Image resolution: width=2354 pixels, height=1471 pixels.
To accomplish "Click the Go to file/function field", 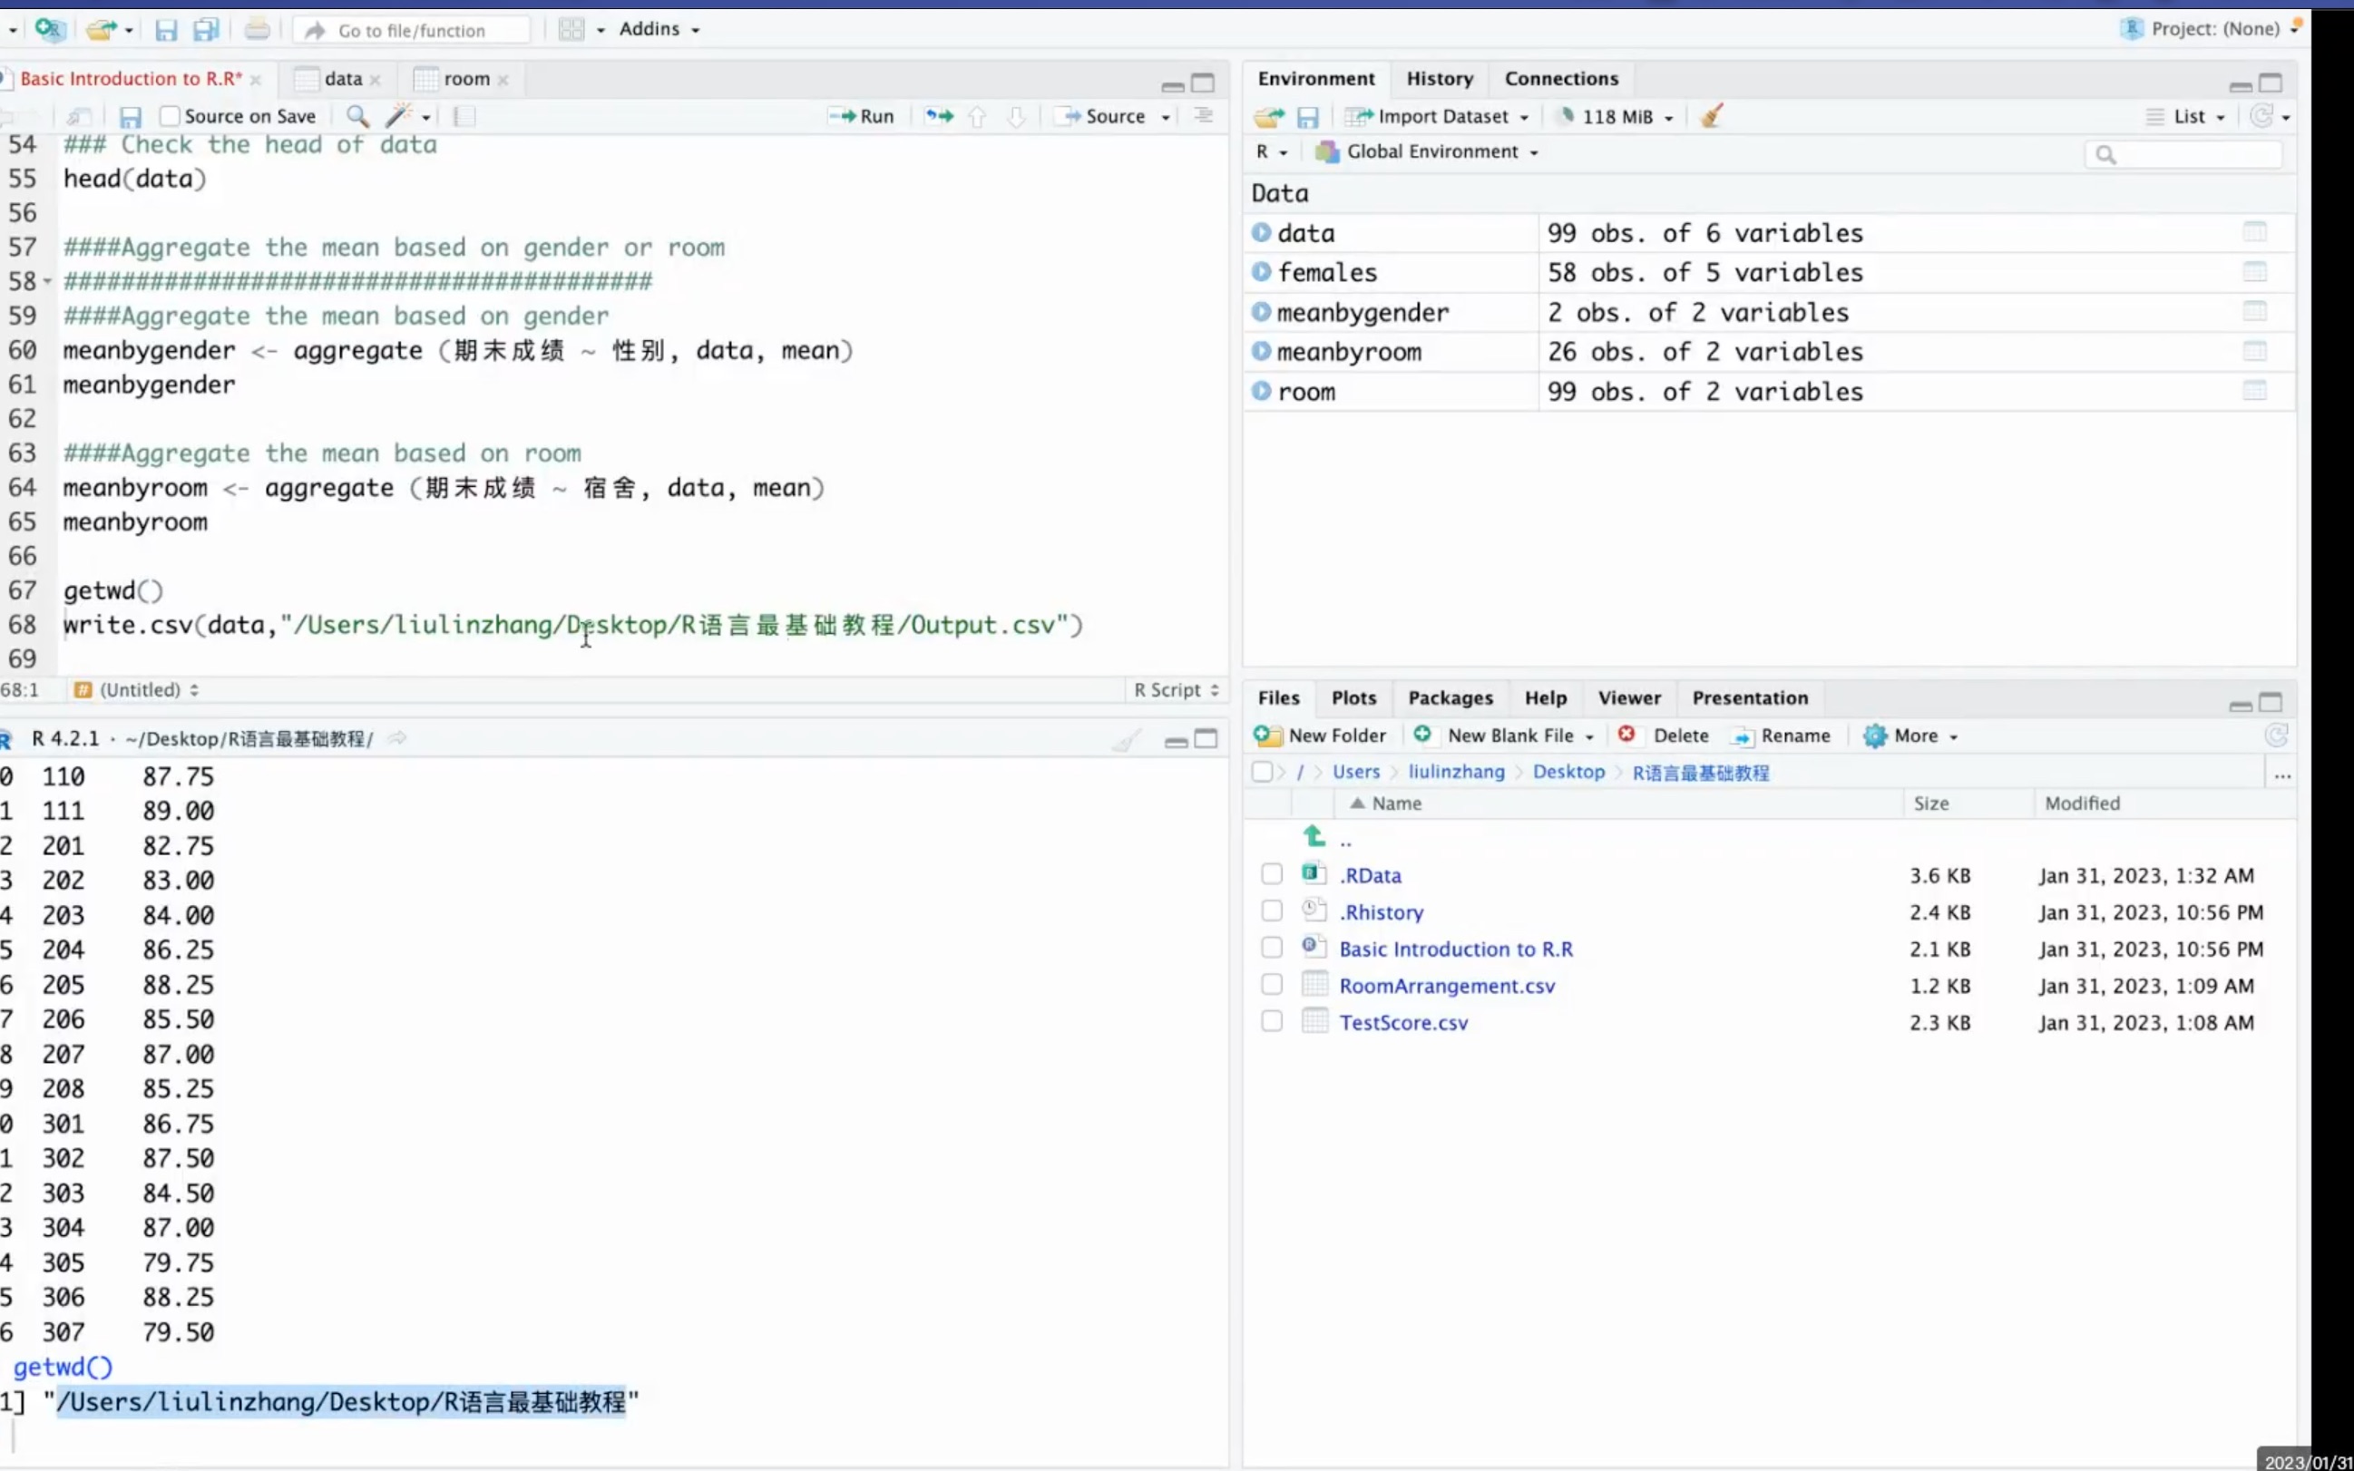I will [412, 31].
